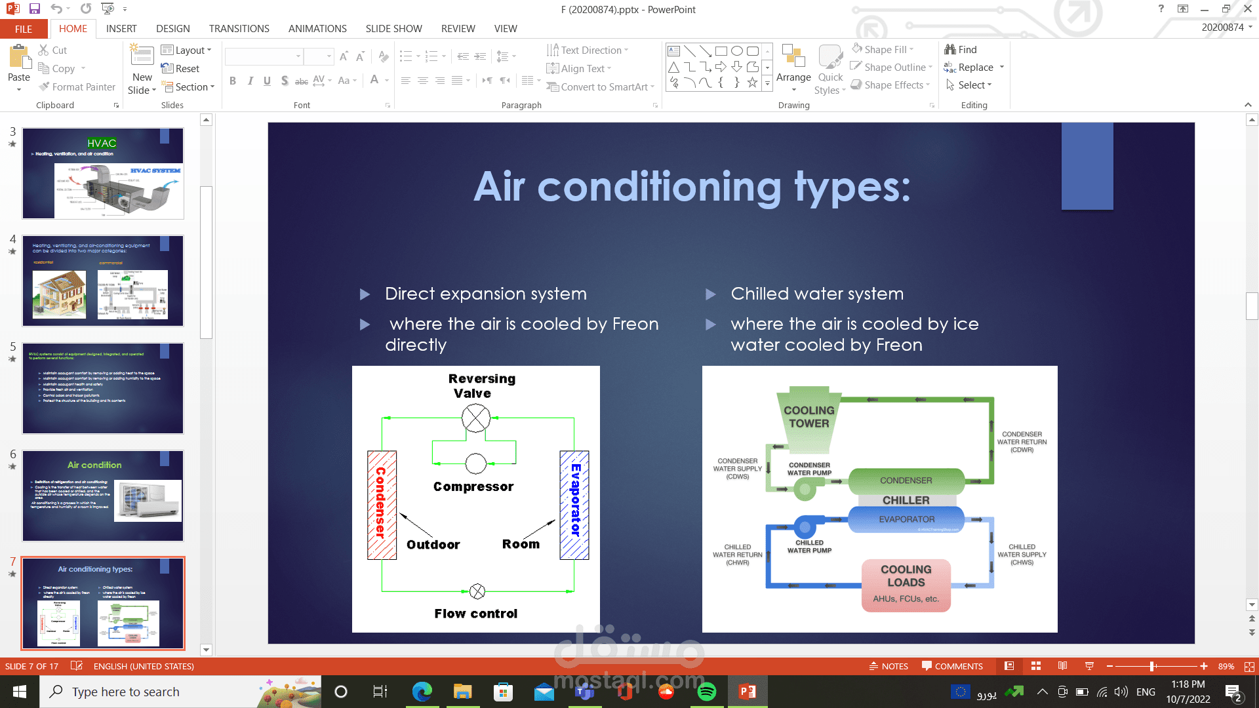Expand the shapes gallery More arrow

[767, 83]
